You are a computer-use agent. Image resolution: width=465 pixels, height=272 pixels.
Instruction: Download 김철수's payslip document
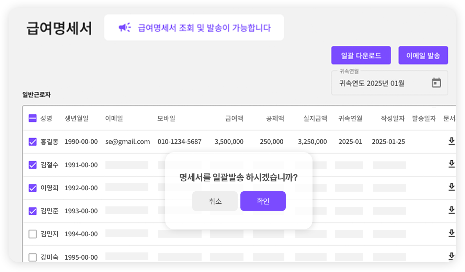point(452,164)
